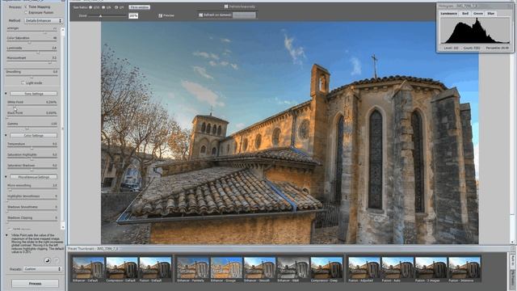Click the Color Settings section button
The height and width of the screenshot is (291, 517).
34,136
